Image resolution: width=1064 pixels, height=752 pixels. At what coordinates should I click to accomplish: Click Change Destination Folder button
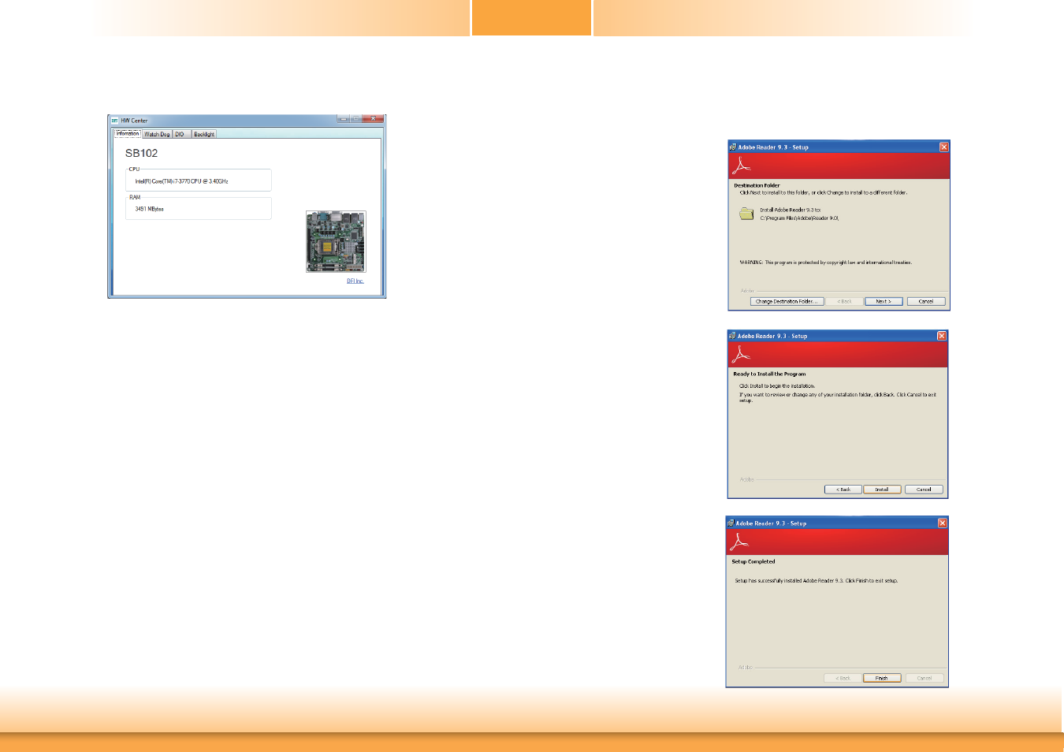(x=787, y=301)
